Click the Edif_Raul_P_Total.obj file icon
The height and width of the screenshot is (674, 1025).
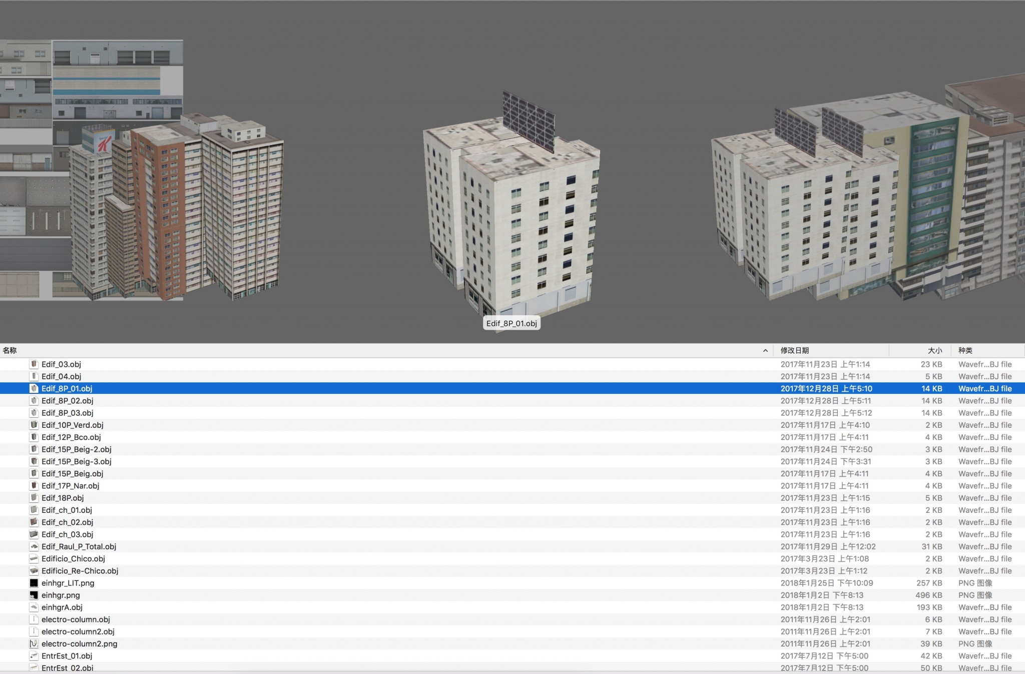34,546
